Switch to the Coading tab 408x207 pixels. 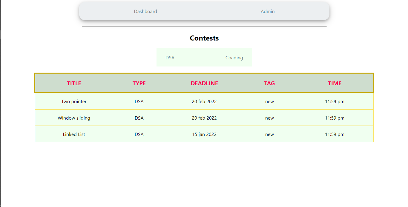tap(234, 58)
